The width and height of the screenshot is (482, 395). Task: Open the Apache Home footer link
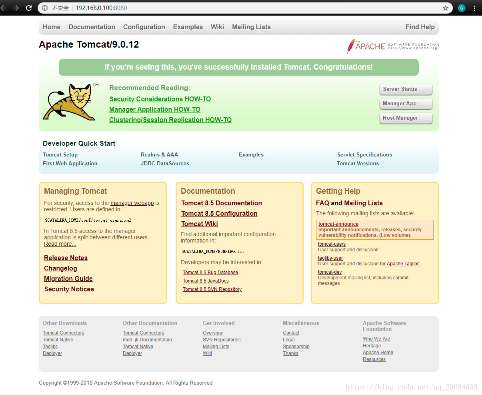(x=378, y=353)
